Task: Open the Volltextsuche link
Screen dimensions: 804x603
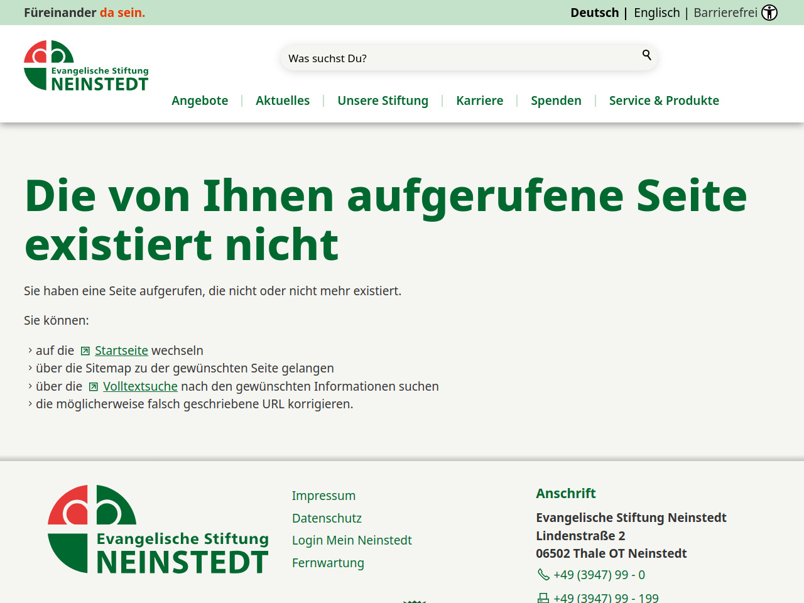Action: tap(140, 386)
